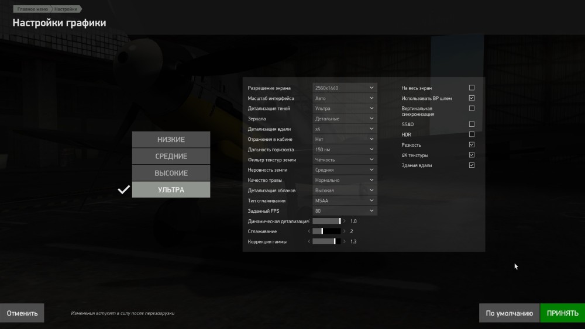This screenshot has height=329, width=585.
Task: Enable the HDR checkbox
Action: [x=472, y=134]
